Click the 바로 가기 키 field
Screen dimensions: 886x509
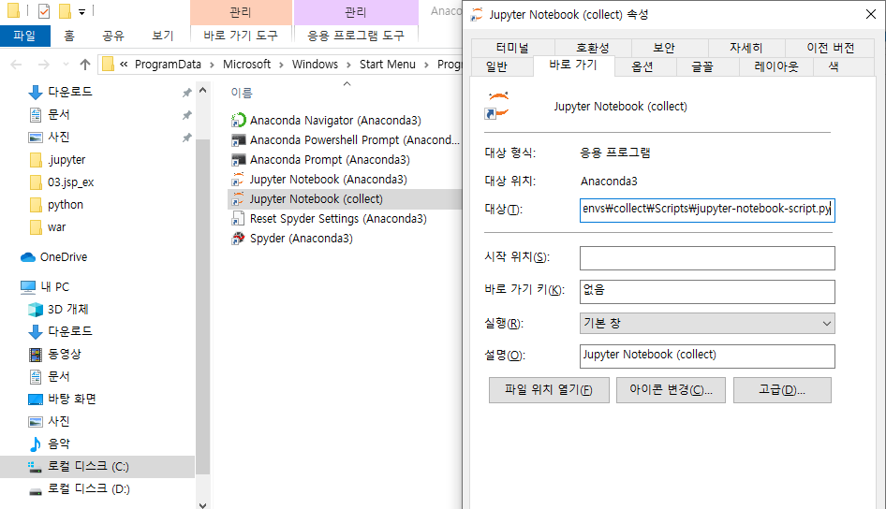707,292
